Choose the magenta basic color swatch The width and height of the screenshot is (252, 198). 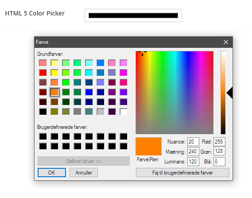124,73
